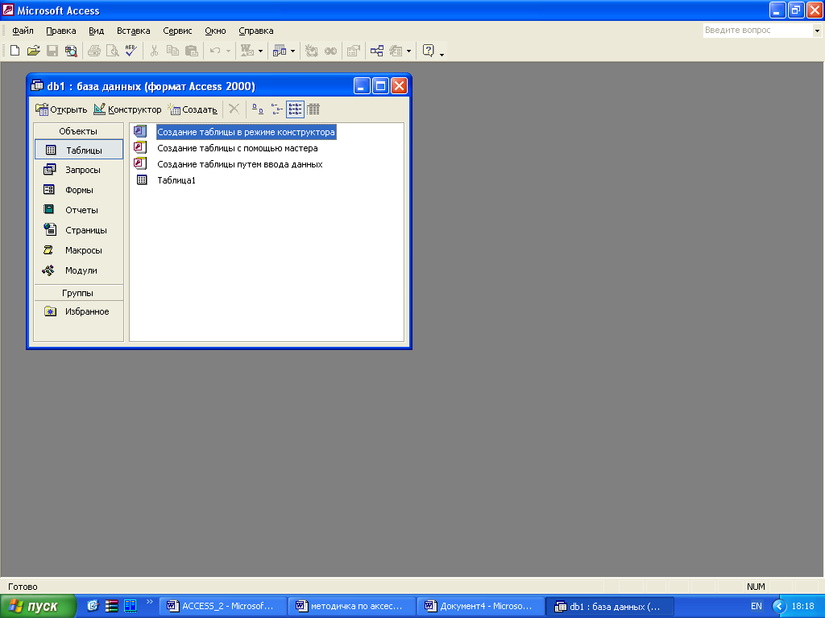The width and height of the screenshot is (825, 618).
Task: Expand the New Object dropdown arrow
Action: pyautogui.click(x=408, y=51)
